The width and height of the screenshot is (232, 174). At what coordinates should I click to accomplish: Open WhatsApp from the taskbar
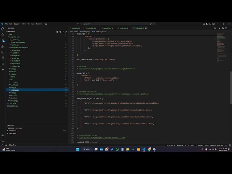pyautogui.click(x=117, y=149)
